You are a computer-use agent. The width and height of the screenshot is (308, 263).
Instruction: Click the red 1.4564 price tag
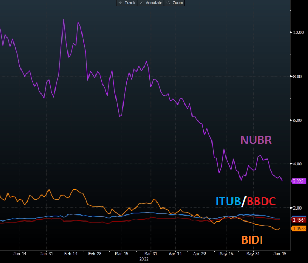299,220
